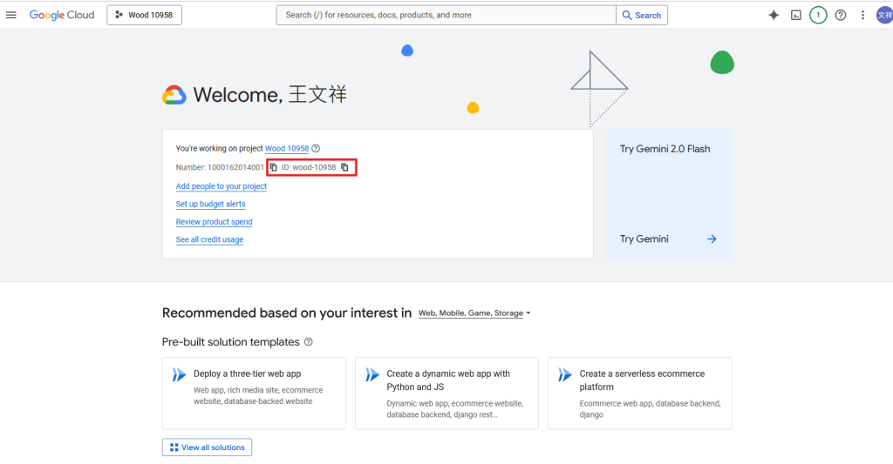Open the Wood 10958 project link
Viewport: 893px width, 464px height.
point(286,148)
